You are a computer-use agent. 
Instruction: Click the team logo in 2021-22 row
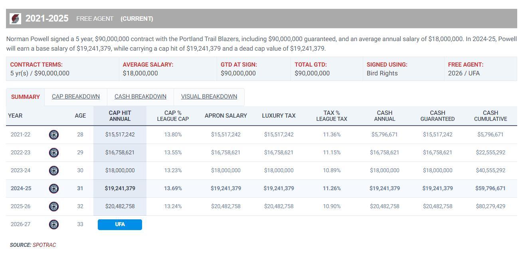[x=54, y=135]
